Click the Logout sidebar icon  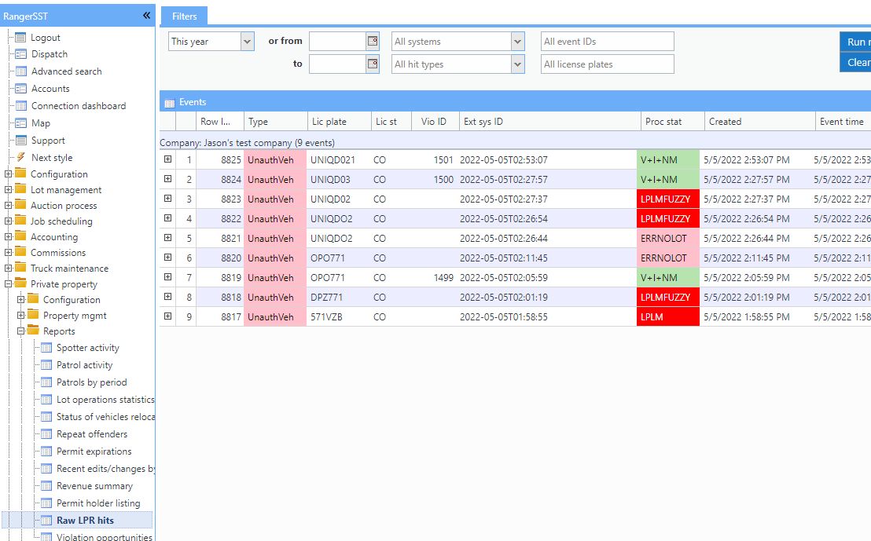[20, 38]
